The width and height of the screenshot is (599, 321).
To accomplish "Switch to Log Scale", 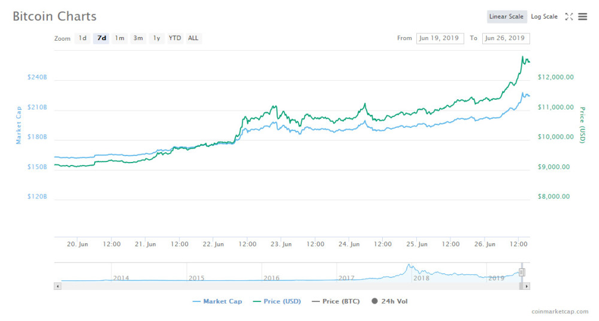I will pos(544,16).
